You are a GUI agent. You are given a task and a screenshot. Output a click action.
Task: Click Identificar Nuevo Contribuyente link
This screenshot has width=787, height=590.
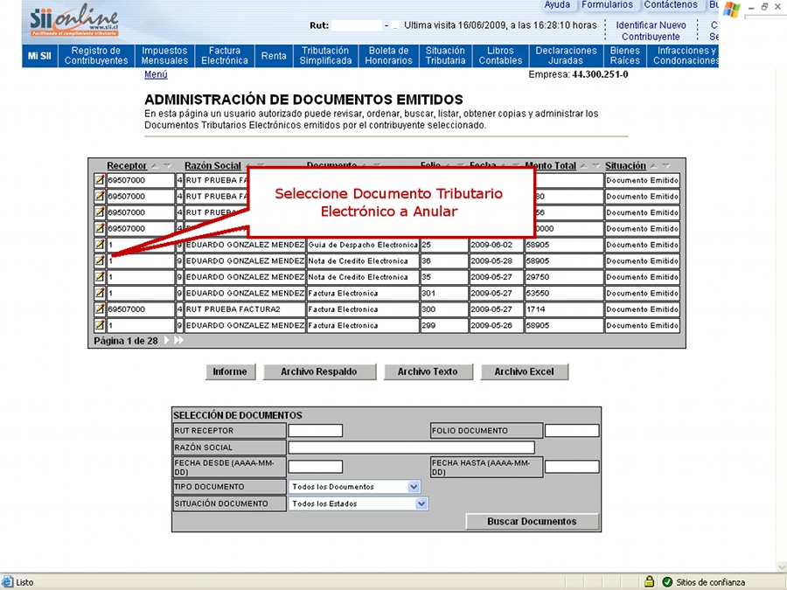pos(651,31)
